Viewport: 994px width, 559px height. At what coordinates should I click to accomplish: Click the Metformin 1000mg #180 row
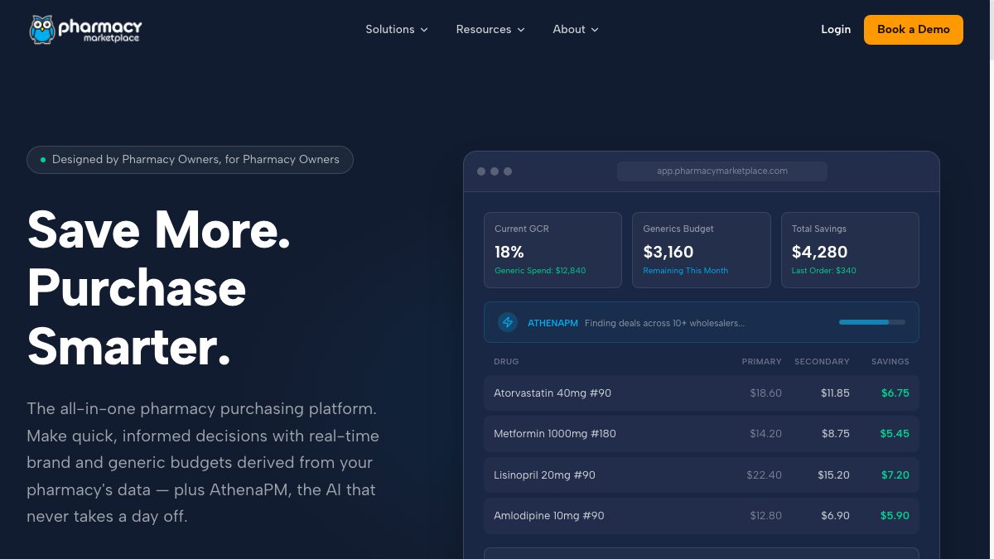pos(702,434)
